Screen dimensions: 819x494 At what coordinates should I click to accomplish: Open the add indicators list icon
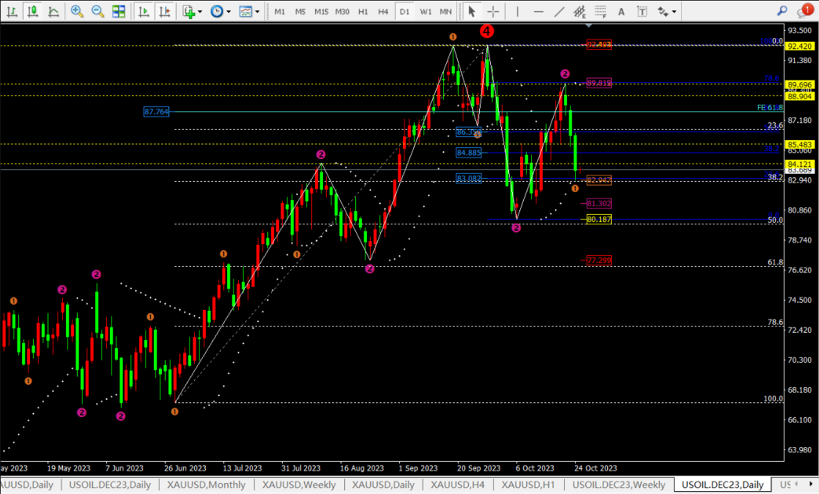click(188, 11)
